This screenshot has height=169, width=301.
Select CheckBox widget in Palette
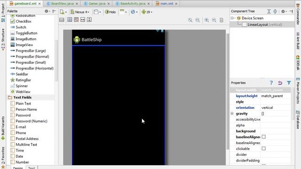pos(21,21)
